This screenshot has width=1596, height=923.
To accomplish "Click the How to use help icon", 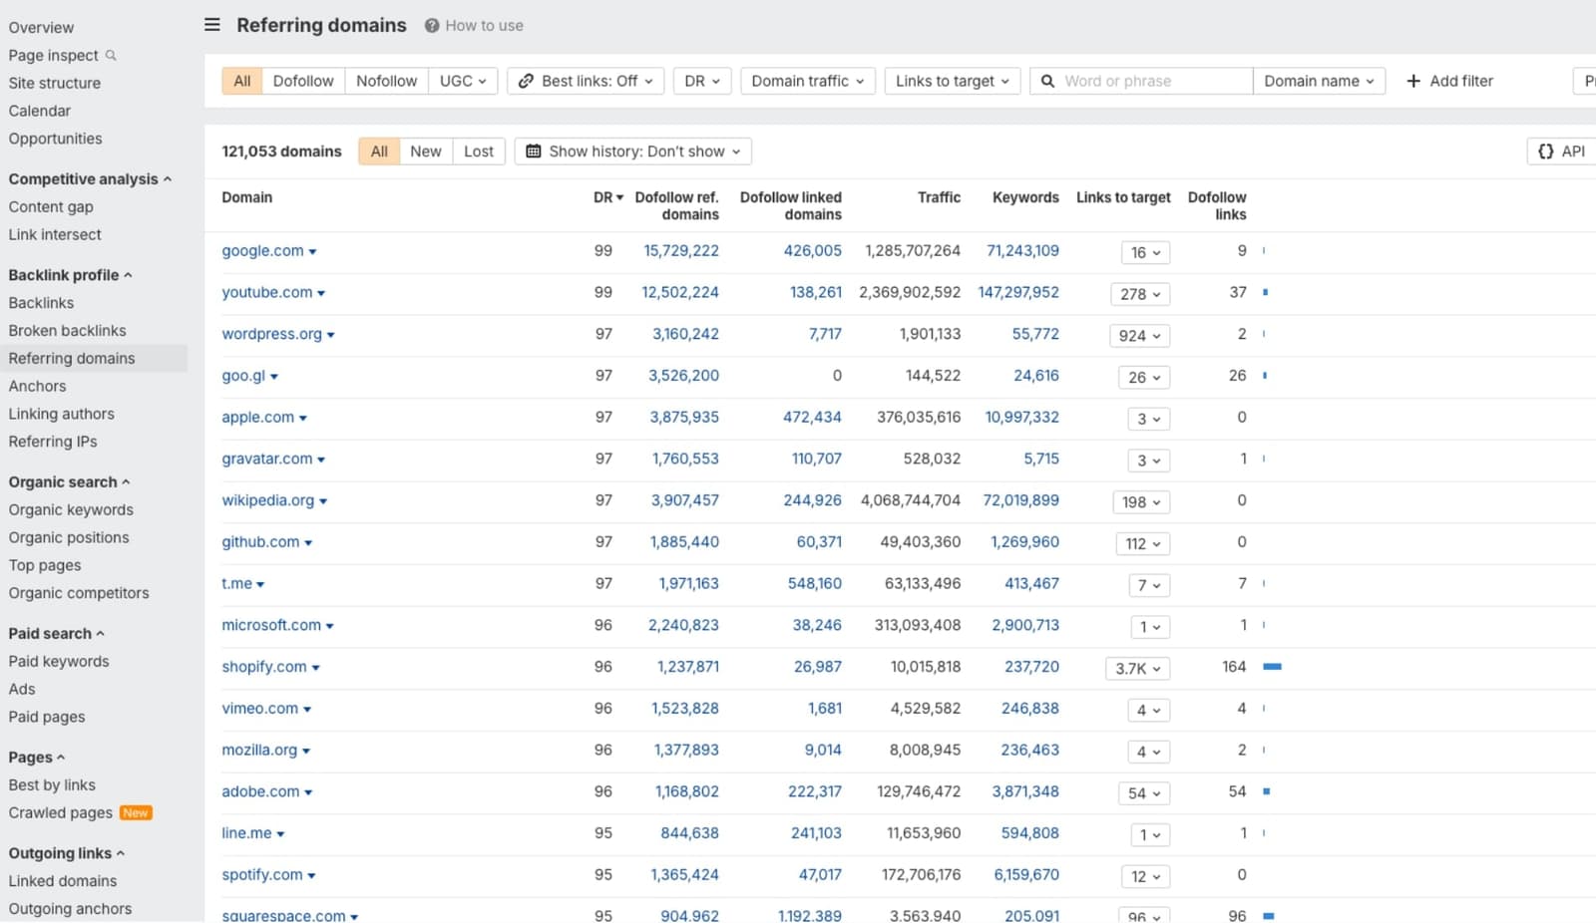I will point(432,26).
